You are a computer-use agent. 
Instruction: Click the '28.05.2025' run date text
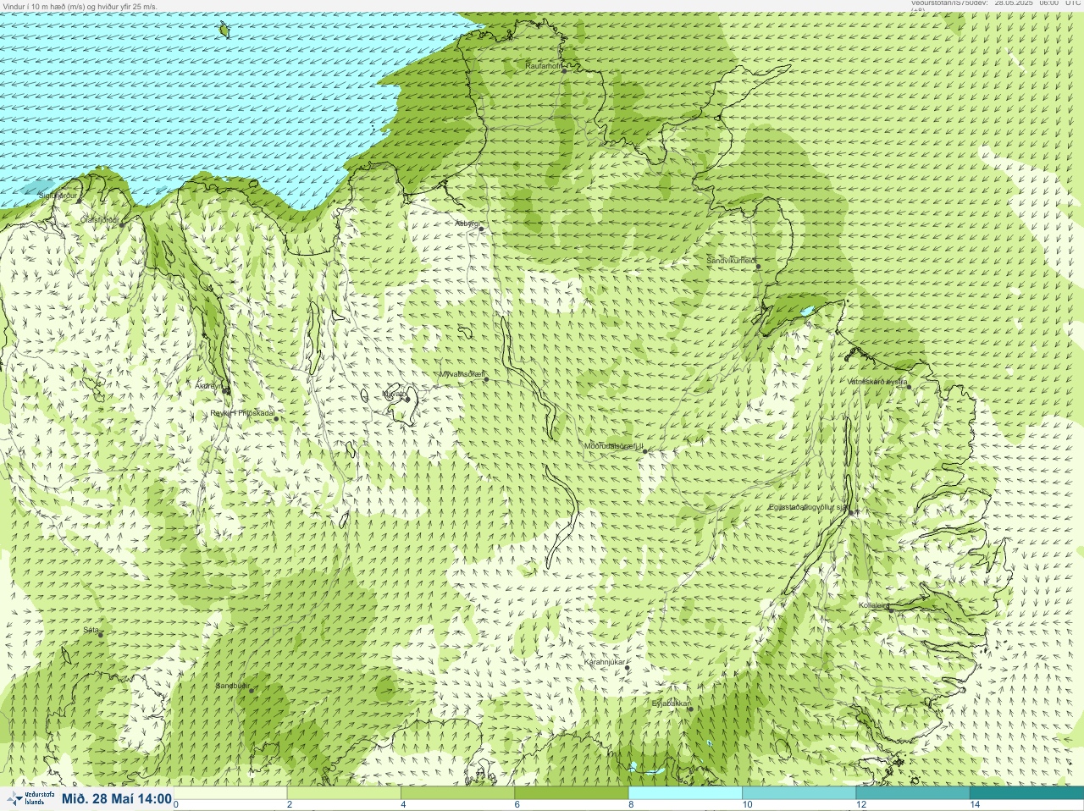[1015, 3]
